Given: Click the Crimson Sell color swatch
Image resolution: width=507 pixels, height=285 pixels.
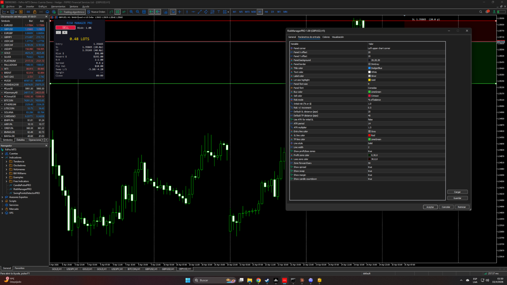Looking at the screenshot, I should 369,96.
